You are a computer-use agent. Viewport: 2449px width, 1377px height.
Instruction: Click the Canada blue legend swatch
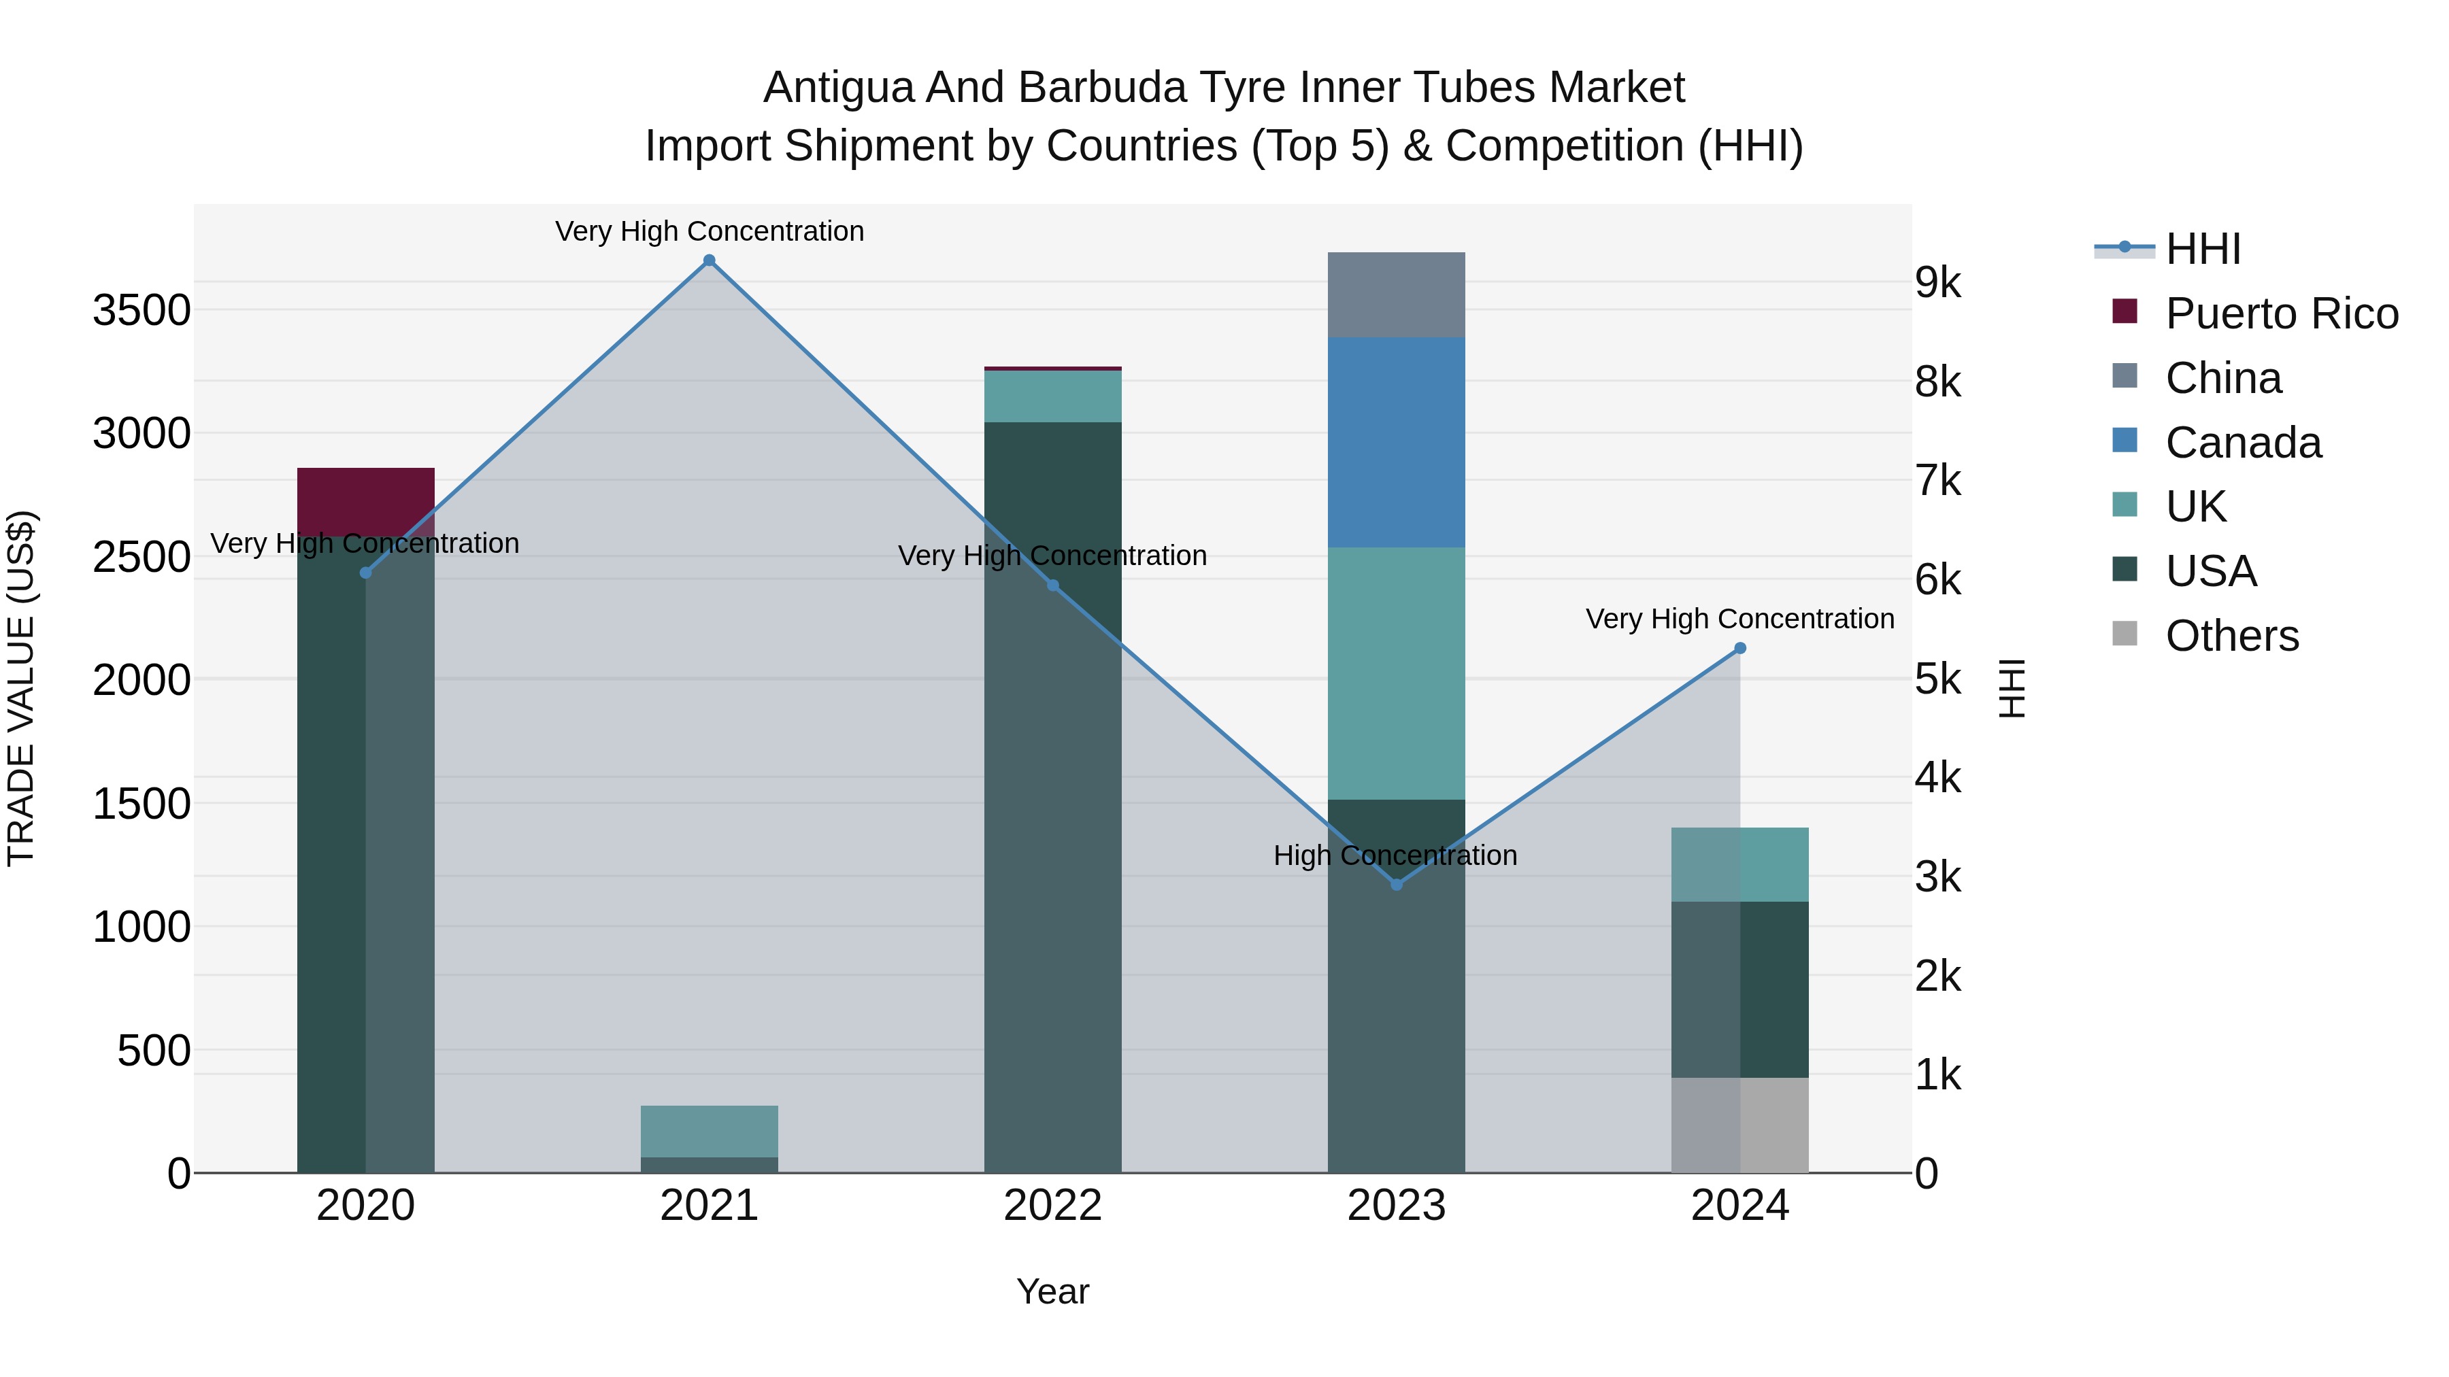[2124, 440]
